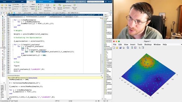Add a new editor tab with plus

click(77, 17)
